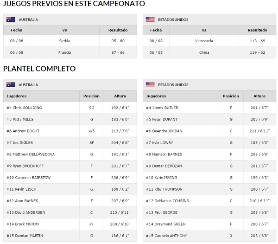Open #12 DeMarcus COUSINS player entry
This screenshot has width=278, height=244.
(x=167, y=201)
